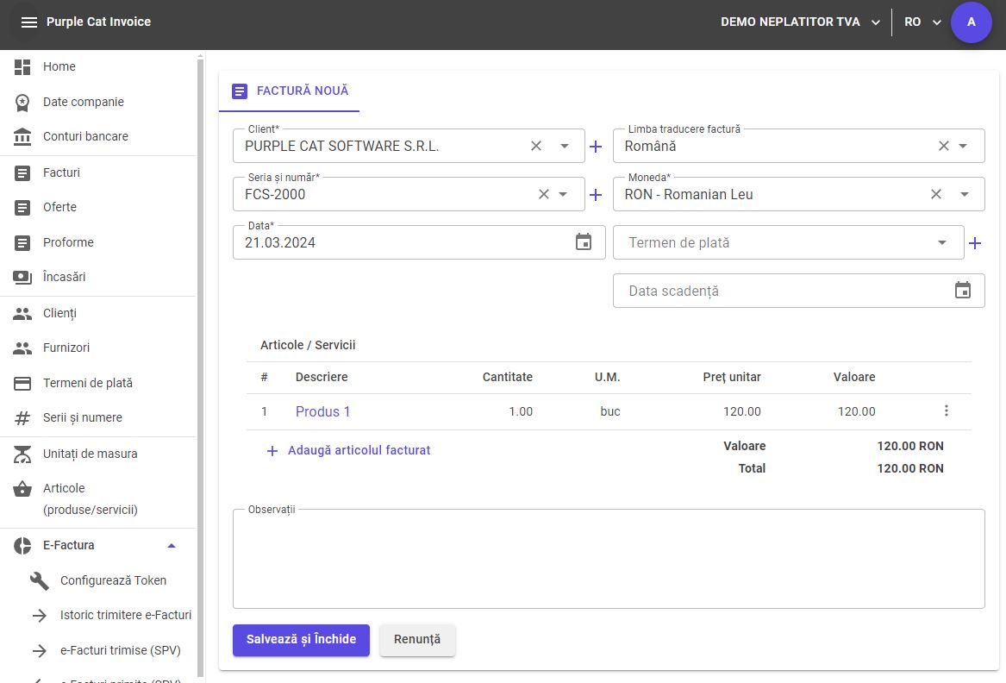Expand the Seria și număr dropdown
The height and width of the screenshot is (683, 1006).
563,194
